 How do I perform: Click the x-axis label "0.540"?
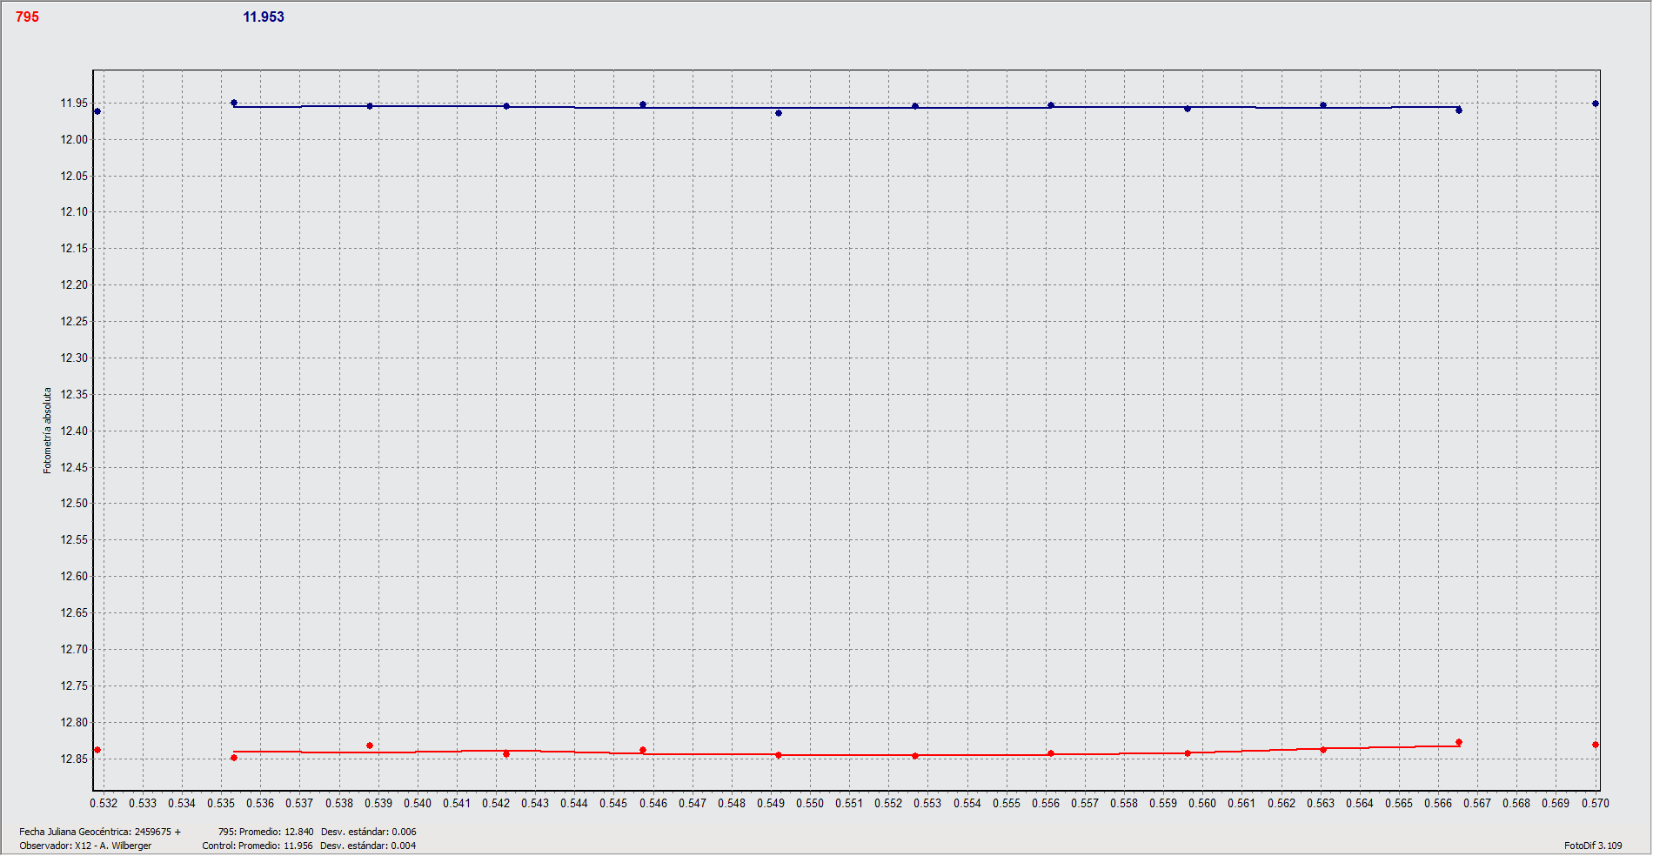click(x=418, y=803)
